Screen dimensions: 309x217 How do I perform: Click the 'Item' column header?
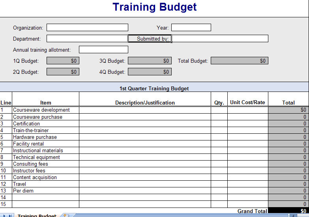pos(45,103)
